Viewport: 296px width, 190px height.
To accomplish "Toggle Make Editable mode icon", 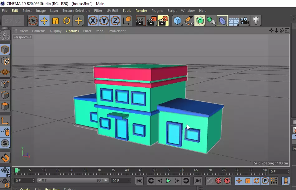I will click(5, 35).
